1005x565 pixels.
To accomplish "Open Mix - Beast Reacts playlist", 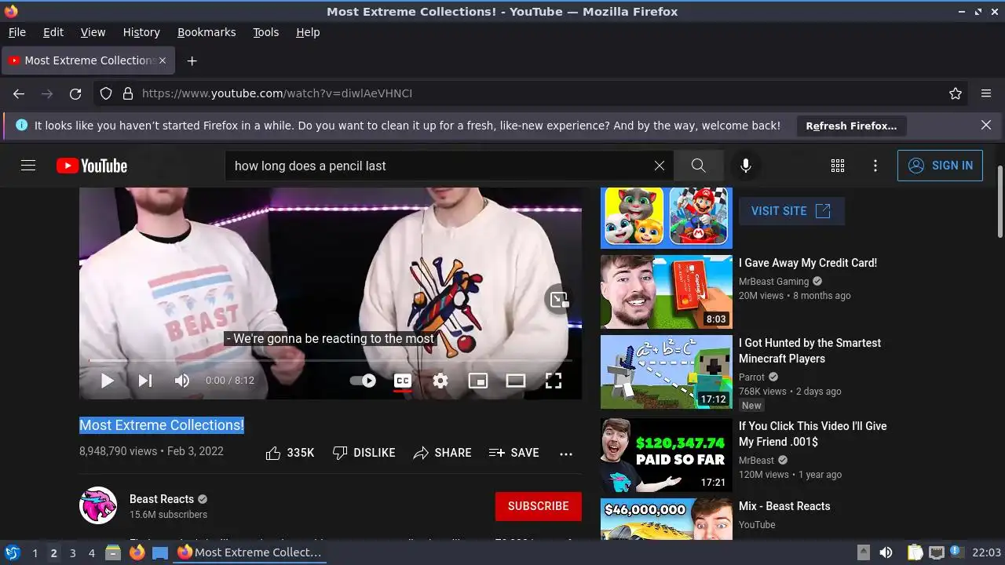I will 784,506.
